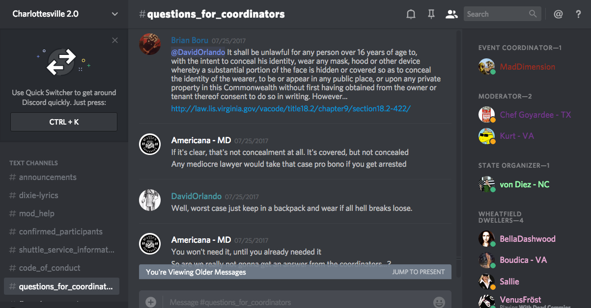Type in the Search field
The width and height of the screenshot is (591, 308).
click(x=496, y=14)
